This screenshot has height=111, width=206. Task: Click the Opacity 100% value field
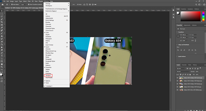(197, 71)
